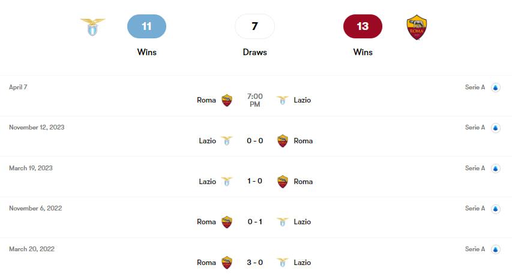Viewport: 512px width, 274px height.
Task: Open the Roma 3 - 0 Lazio result
Action: click(254, 262)
